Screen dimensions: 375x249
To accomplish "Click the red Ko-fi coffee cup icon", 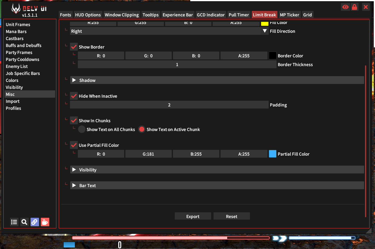I will pos(45,222).
